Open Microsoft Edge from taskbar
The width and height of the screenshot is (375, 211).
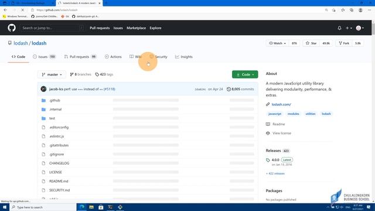click(82, 207)
